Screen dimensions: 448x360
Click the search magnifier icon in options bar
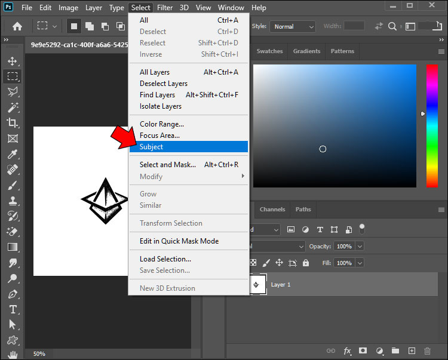click(392, 26)
